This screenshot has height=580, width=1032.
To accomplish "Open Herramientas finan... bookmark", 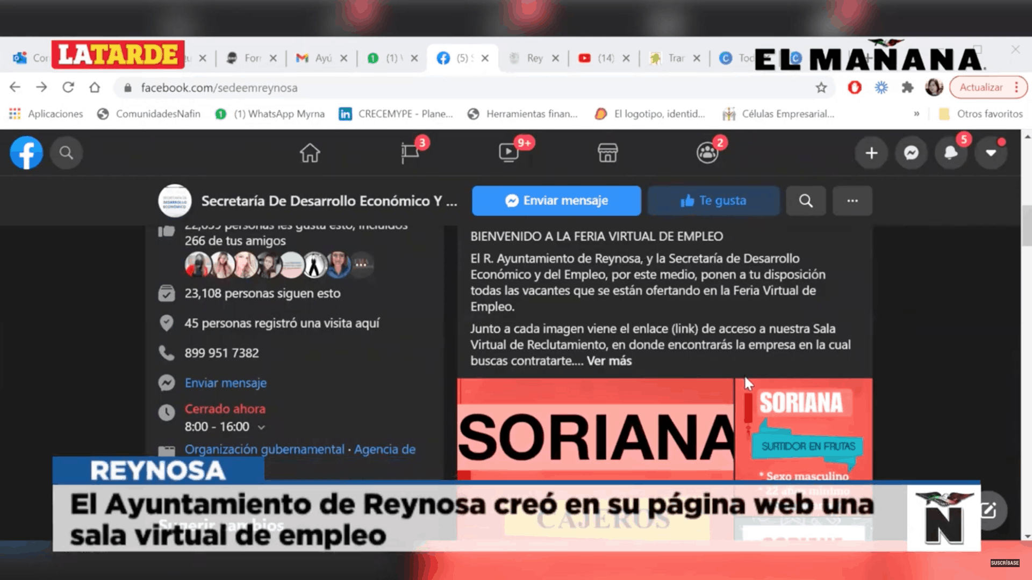I will 523,114.
